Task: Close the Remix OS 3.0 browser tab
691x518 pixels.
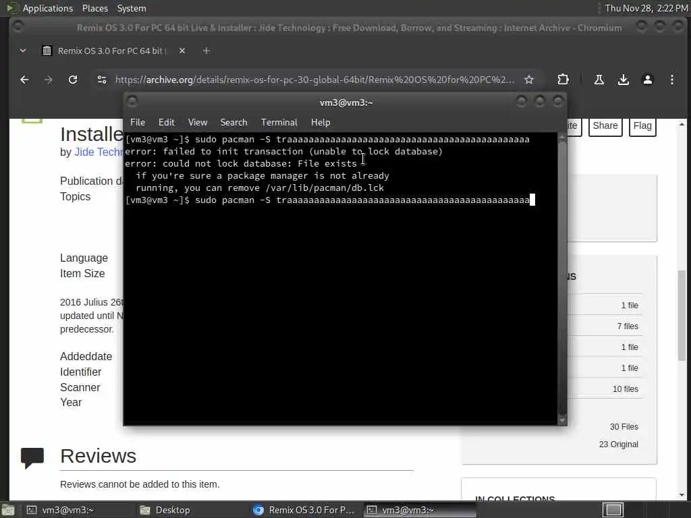Action: [x=182, y=51]
